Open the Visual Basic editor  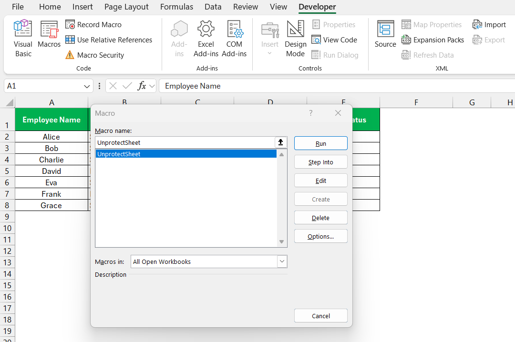23,39
